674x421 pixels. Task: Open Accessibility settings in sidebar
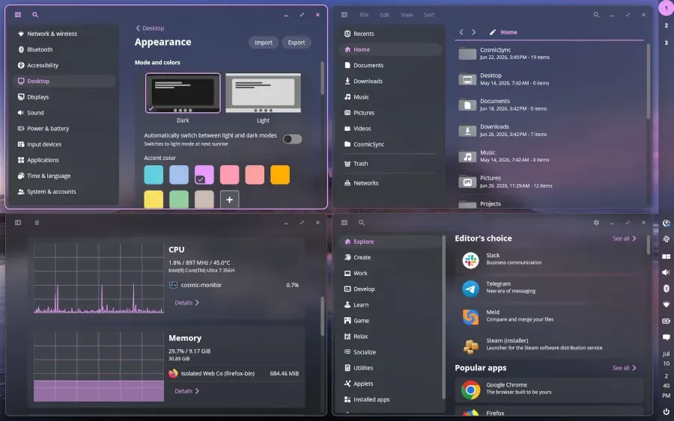pos(64,65)
